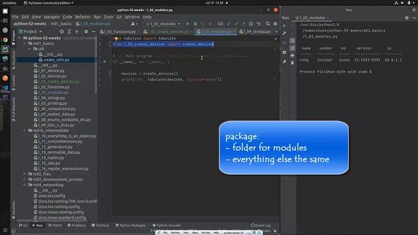Viewport: 418px width, 235px height.
Task: Show Git history clock icon
Action: [251, 23]
